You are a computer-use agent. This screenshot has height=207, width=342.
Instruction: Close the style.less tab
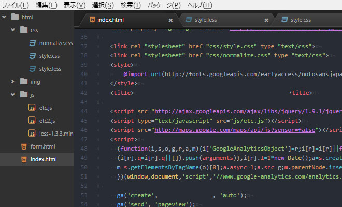pyautogui.click(x=266, y=20)
